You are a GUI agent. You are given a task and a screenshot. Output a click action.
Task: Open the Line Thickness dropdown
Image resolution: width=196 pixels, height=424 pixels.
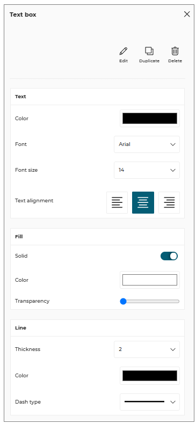click(x=147, y=349)
